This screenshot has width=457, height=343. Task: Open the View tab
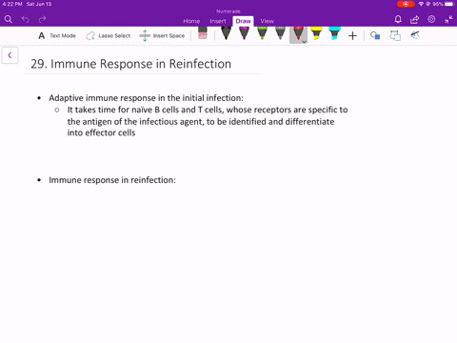[x=267, y=21]
